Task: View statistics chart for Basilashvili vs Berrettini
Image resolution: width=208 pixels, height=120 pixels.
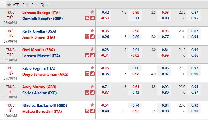Action: (92, 111)
